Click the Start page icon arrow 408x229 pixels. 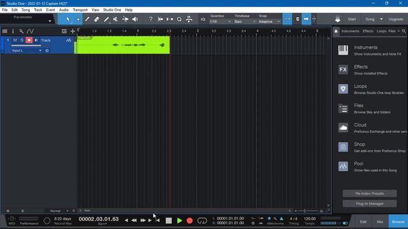point(337,19)
